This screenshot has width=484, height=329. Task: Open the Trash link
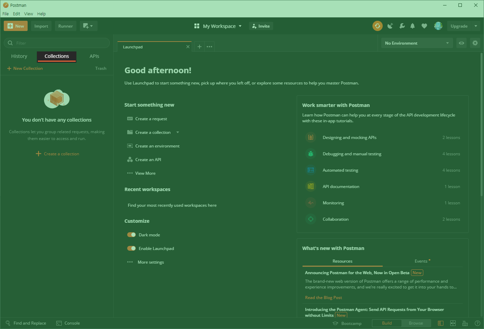coord(101,68)
